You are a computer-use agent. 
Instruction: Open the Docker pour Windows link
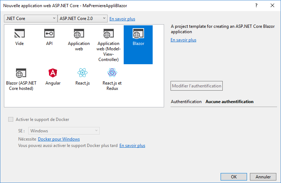coord(59,139)
